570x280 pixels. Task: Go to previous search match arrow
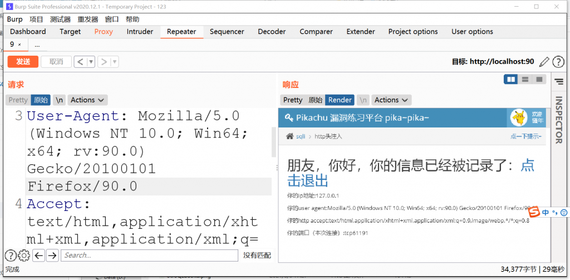coord(38,256)
